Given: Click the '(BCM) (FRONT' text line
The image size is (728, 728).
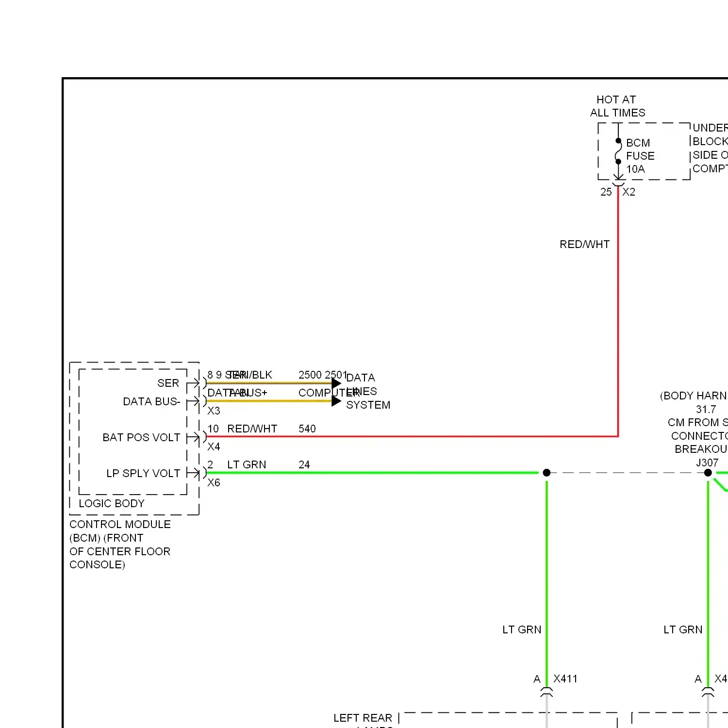Looking at the screenshot, I should 106,538.
